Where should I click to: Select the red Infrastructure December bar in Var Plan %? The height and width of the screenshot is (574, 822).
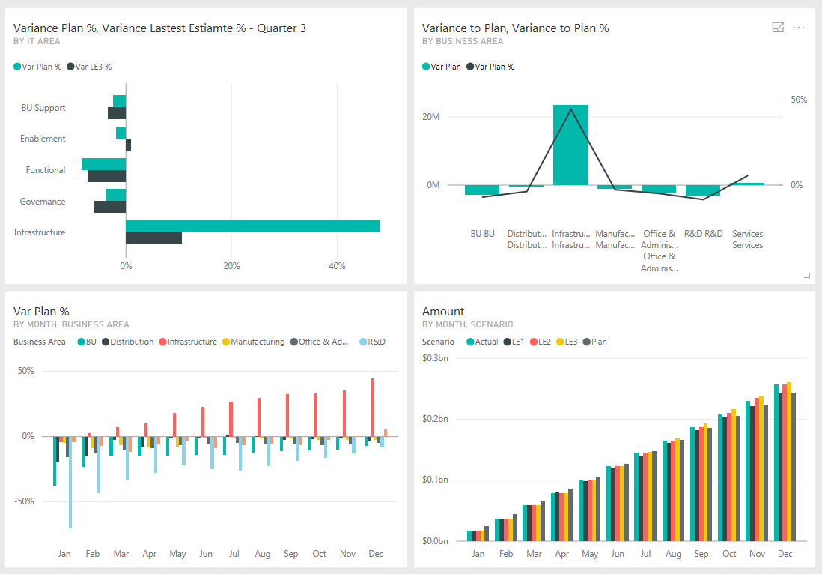coord(373,408)
